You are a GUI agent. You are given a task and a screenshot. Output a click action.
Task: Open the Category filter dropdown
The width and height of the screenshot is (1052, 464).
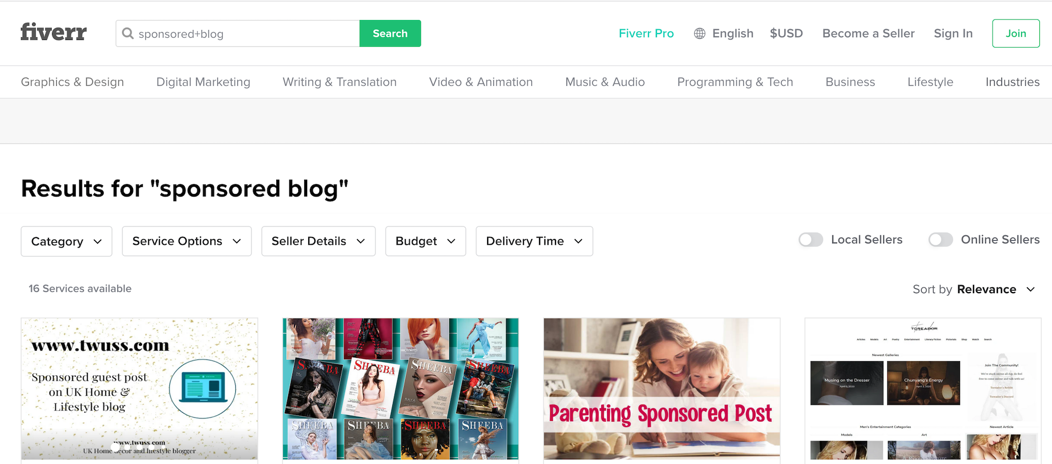[66, 241]
